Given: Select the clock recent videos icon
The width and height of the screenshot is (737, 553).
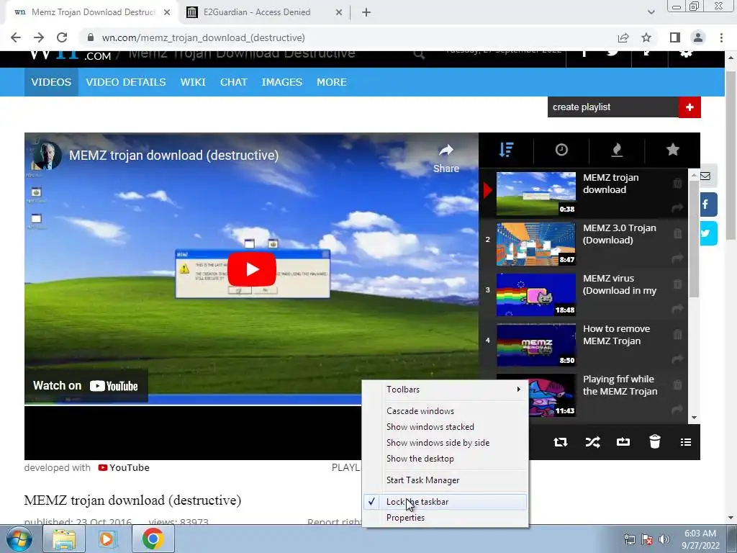Looking at the screenshot, I should 561,150.
